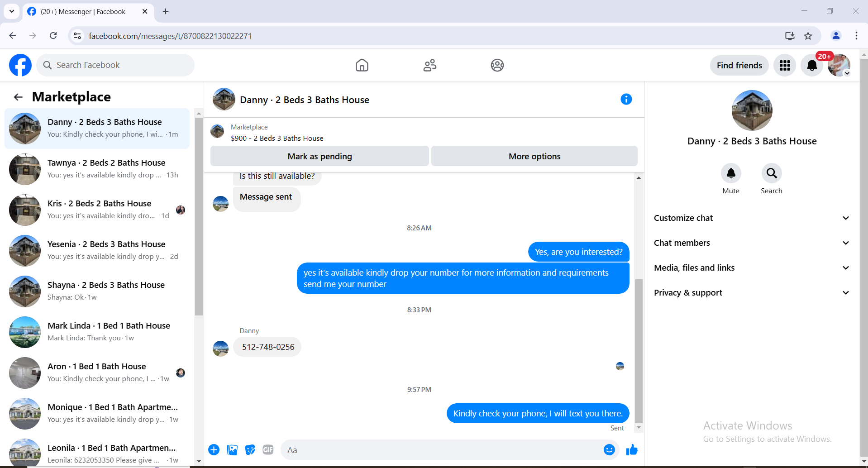Click Mark as pending button

click(x=320, y=156)
